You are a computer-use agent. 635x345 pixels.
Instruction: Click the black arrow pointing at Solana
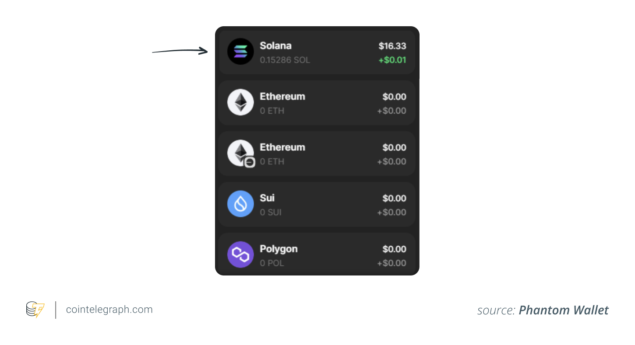point(180,49)
